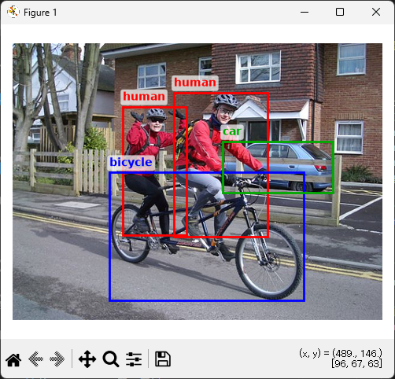Select the Zoom to rectangle magnifier
Screen dimensions: 395x379
point(111,359)
